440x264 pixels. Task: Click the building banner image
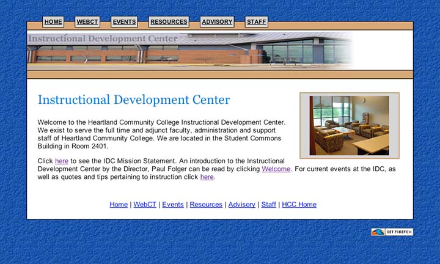point(189,50)
